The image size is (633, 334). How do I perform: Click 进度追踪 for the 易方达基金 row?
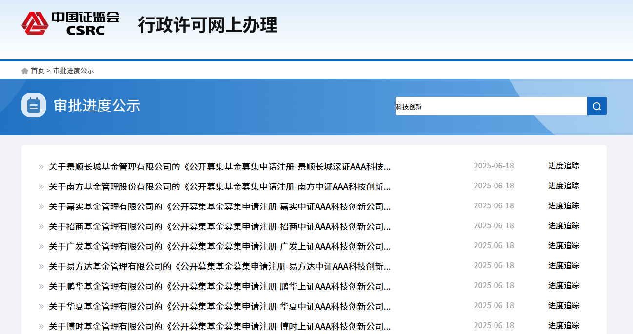tap(564, 265)
